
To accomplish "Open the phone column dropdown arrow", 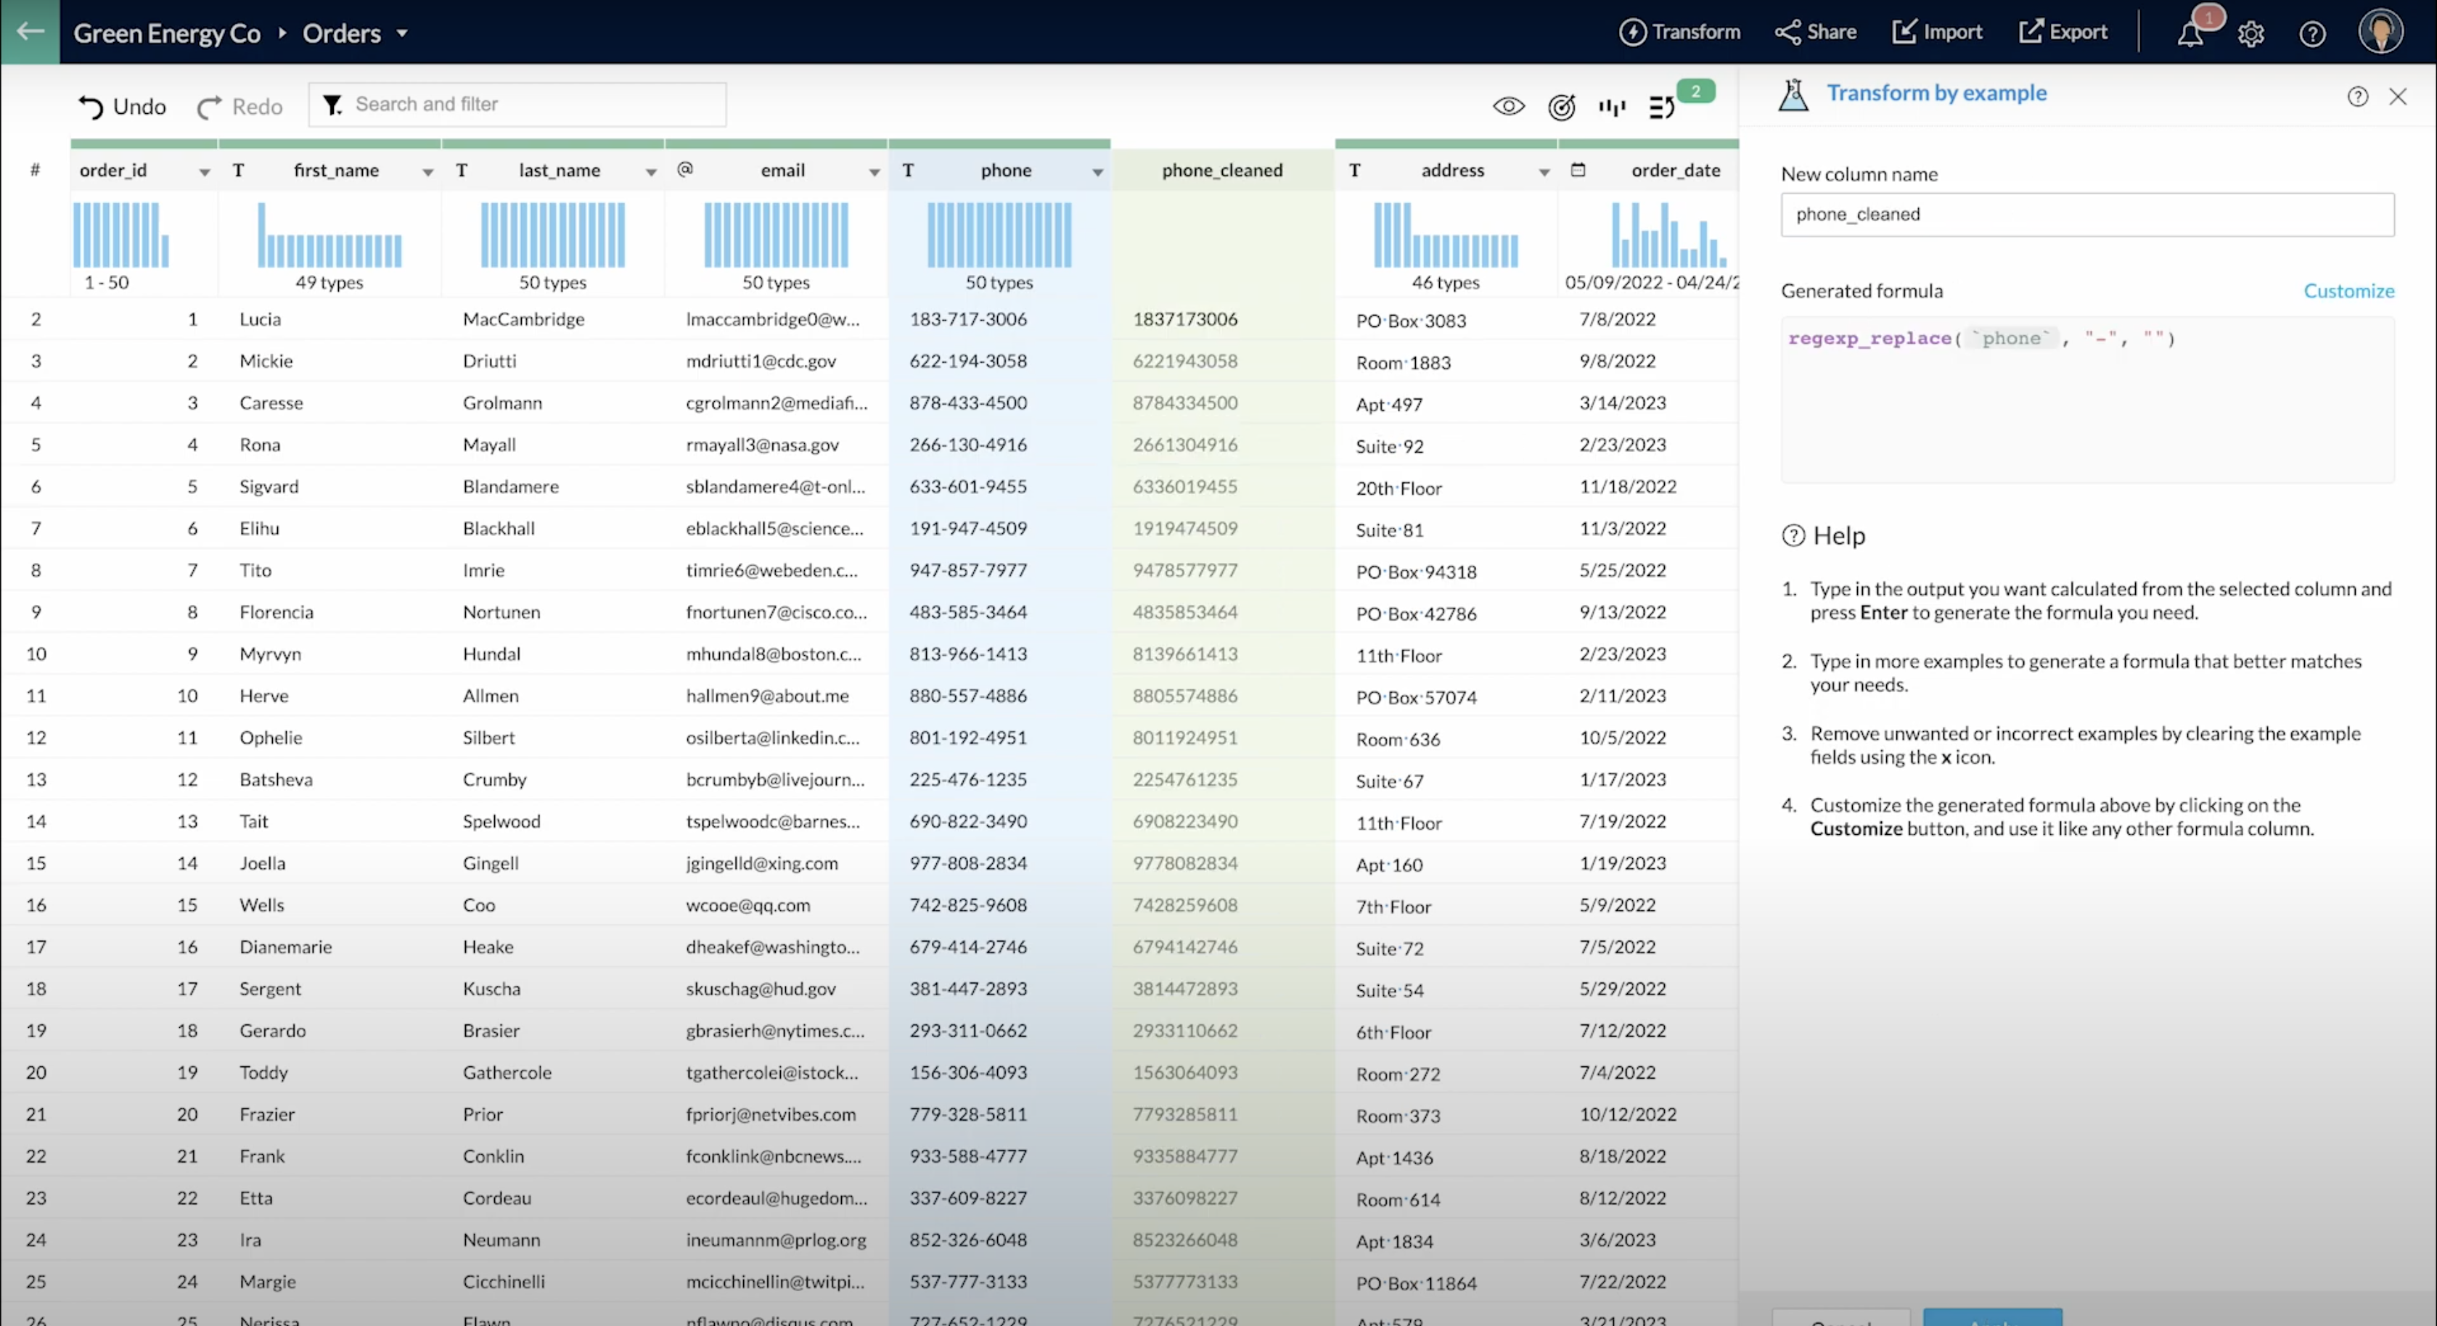I will coord(1097,172).
